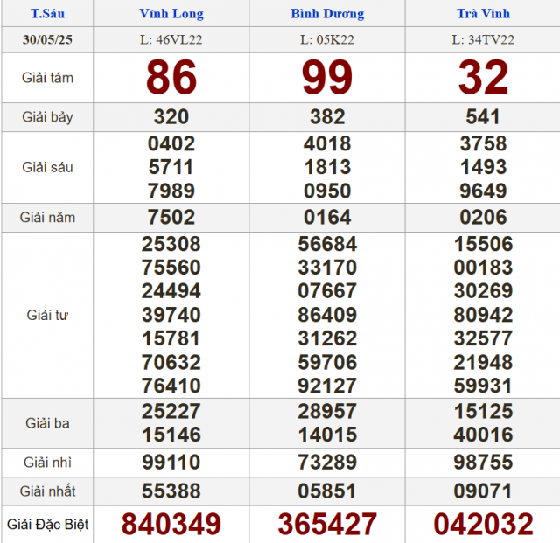Select second prize number 99110
This screenshot has width=560, height=543.
pyautogui.click(x=171, y=462)
